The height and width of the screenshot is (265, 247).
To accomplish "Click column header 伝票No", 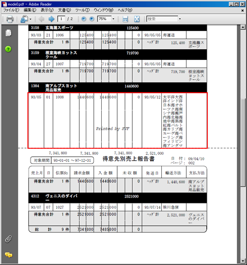I will click(62, 173).
